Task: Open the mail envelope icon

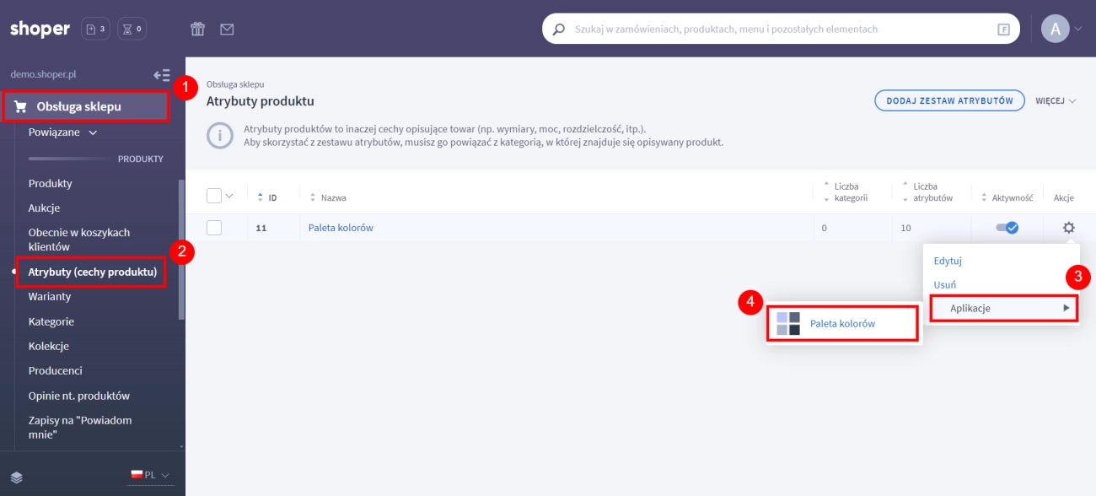Action: point(227,30)
